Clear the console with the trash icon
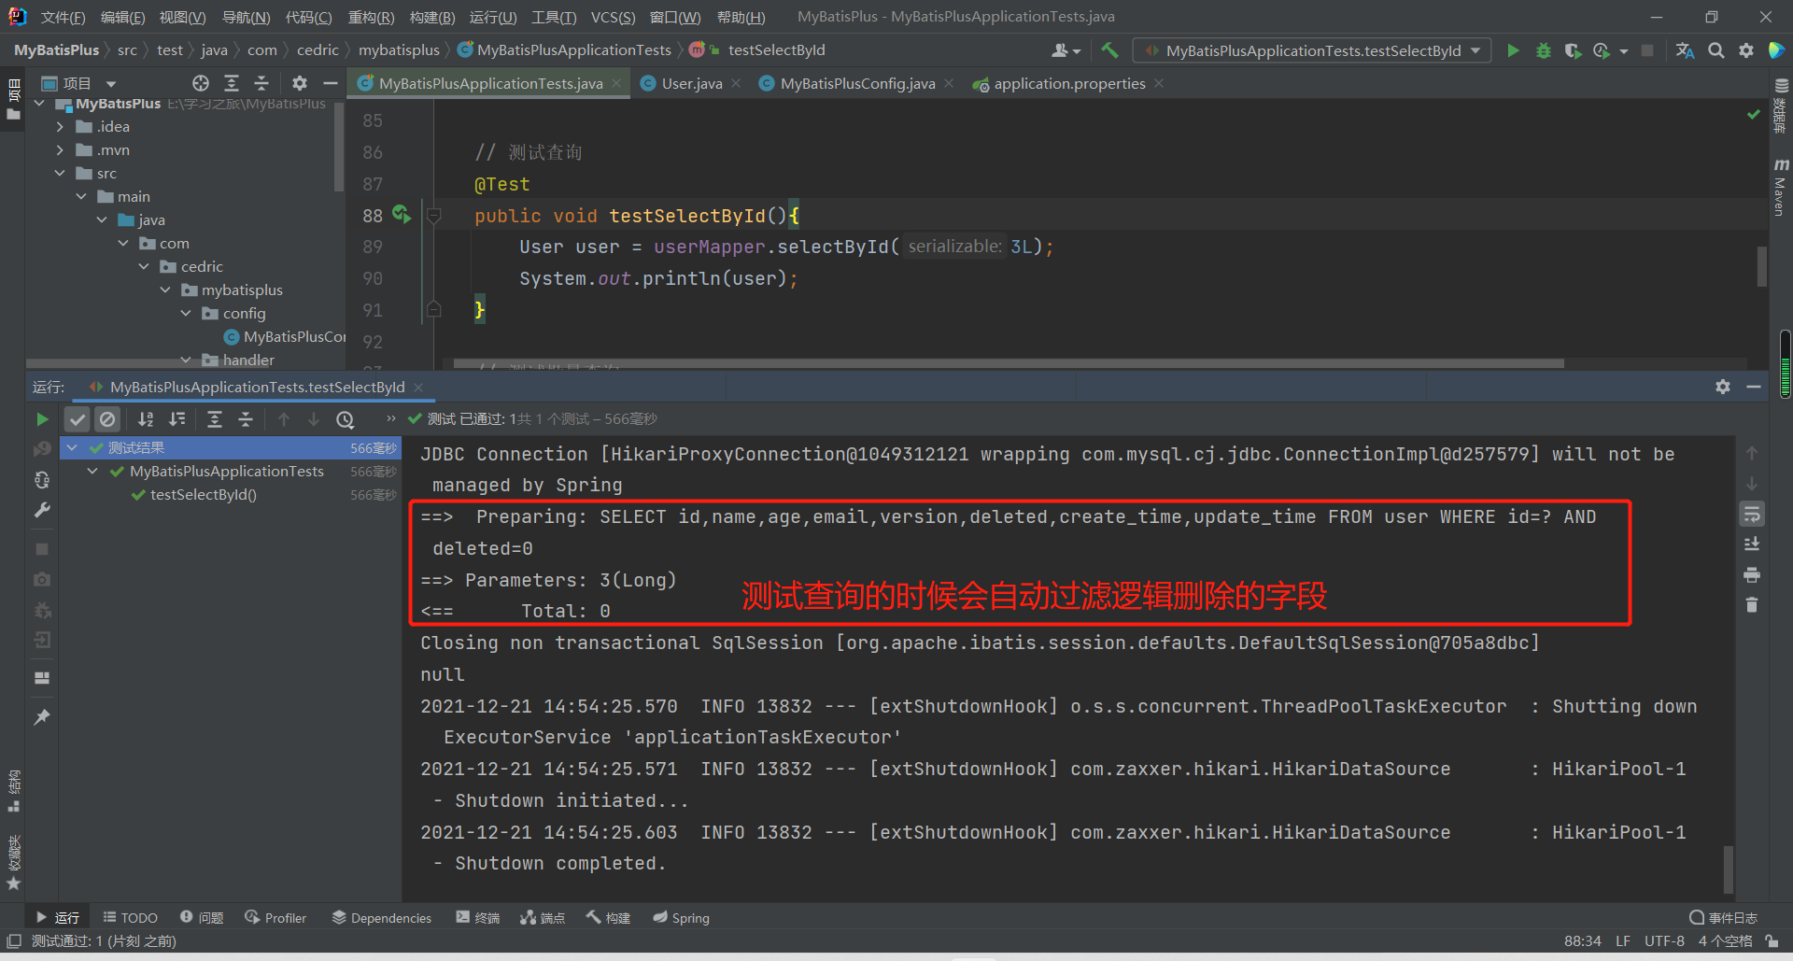Viewport: 1793px width, 961px height. point(1752,605)
